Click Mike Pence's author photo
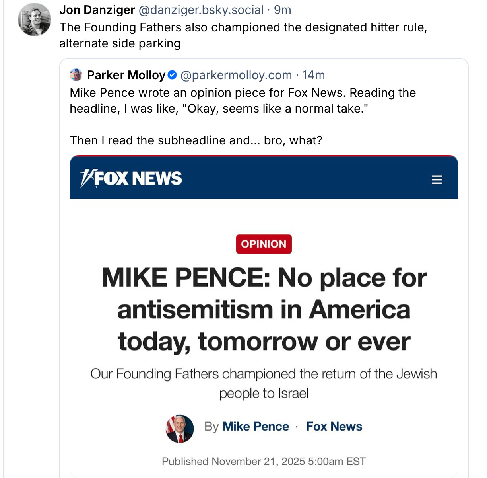487x478 pixels. coord(180,429)
